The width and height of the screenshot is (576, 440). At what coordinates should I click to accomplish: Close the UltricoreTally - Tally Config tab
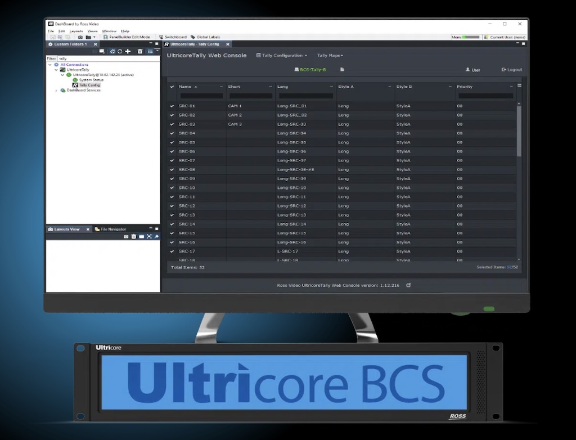click(228, 44)
